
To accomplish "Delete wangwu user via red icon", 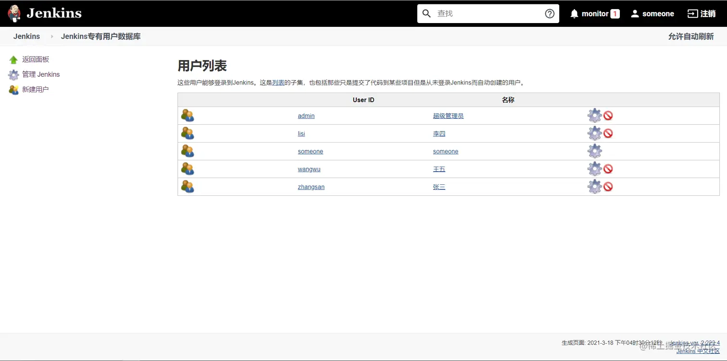I will [x=608, y=169].
